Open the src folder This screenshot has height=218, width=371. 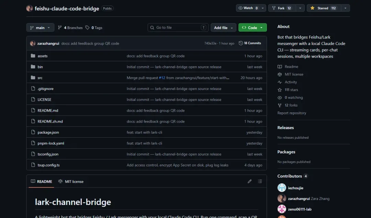pos(40,78)
